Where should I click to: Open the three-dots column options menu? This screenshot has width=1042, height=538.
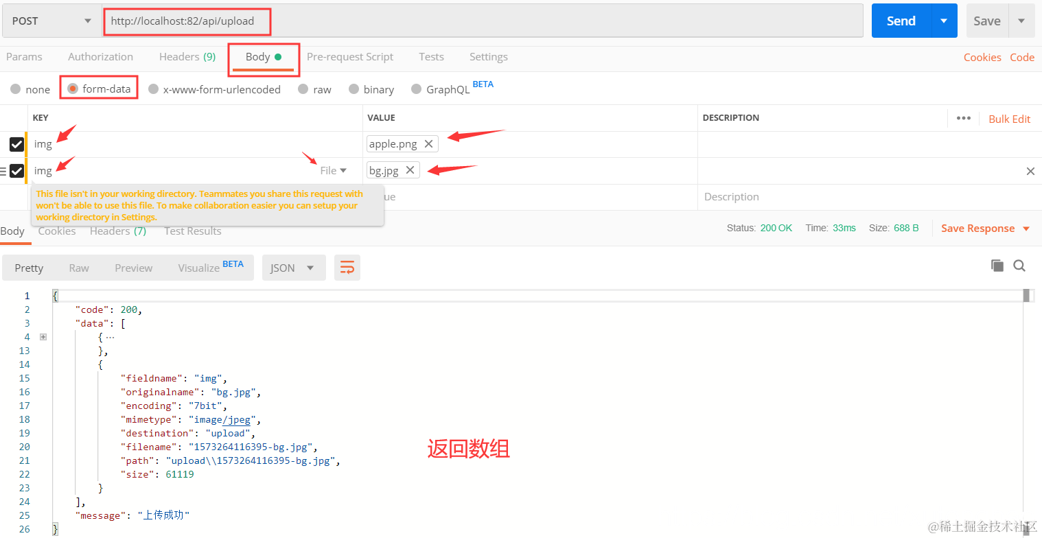pos(964,118)
